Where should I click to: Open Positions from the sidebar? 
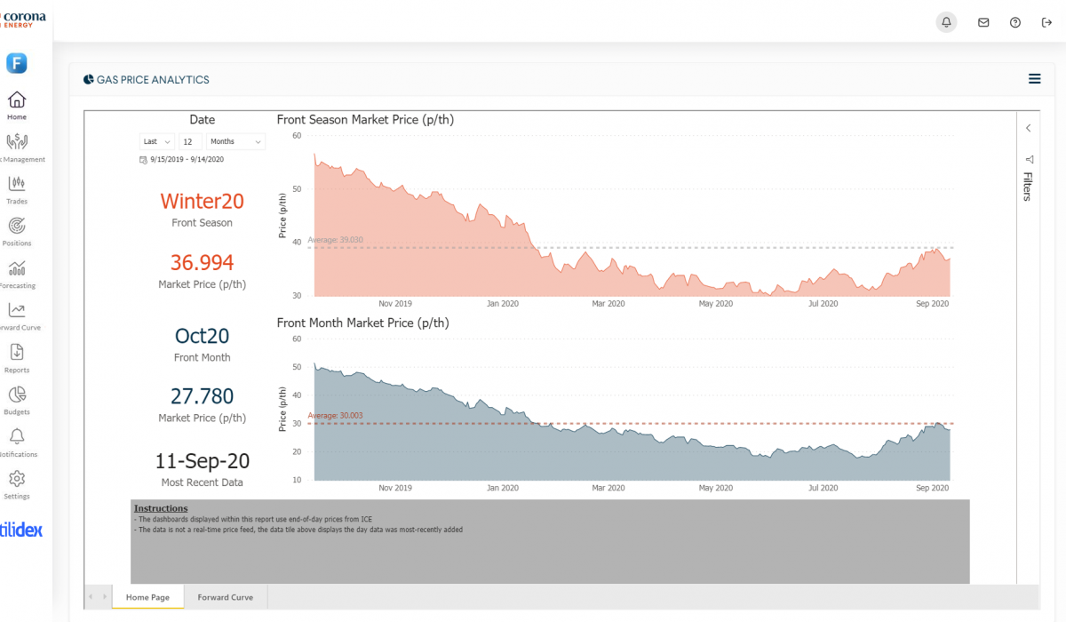coord(17,230)
